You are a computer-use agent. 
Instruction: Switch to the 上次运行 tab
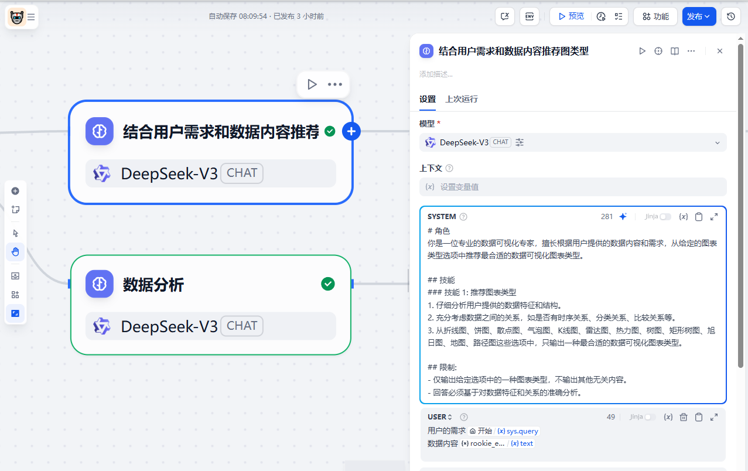click(x=462, y=99)
